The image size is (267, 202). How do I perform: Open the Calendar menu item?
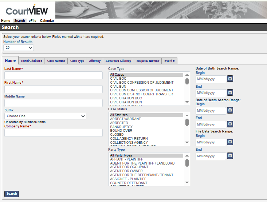(47, 21)
